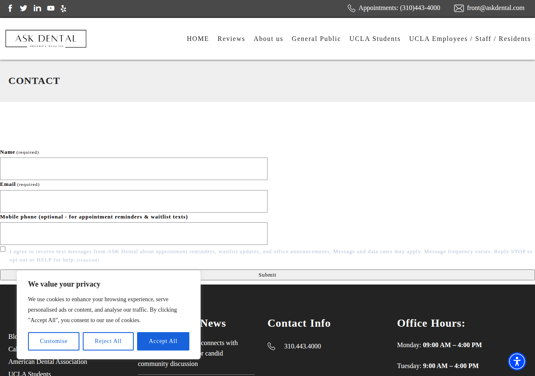Click the Appointments: (310)443-4000 link

[x=399, y=8]
